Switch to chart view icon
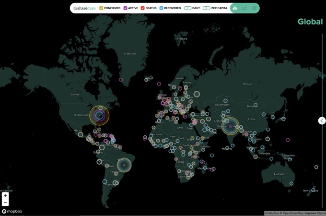The height and width of the screenshot is (216, 326). point(244,8)
